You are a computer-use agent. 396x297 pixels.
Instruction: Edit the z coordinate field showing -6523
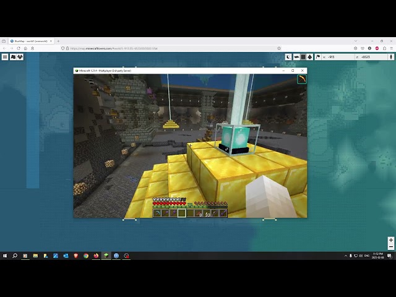click(x=371, y=57)
